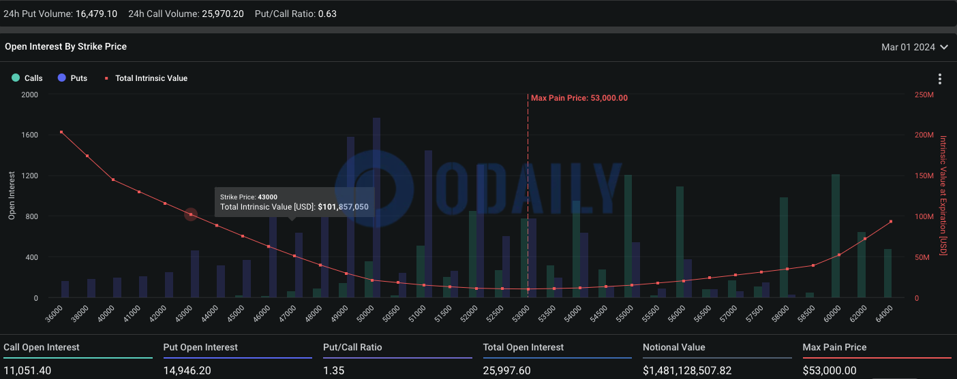
Task: Click the Put Open Interest value 14,946.20
Action: click(x=187, y=371)
